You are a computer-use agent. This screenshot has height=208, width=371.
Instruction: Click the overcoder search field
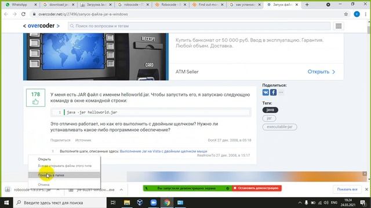point(199,26)
